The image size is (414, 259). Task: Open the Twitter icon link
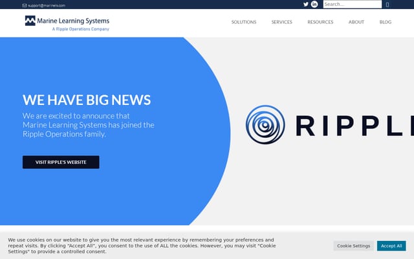[x=306, y=5]
